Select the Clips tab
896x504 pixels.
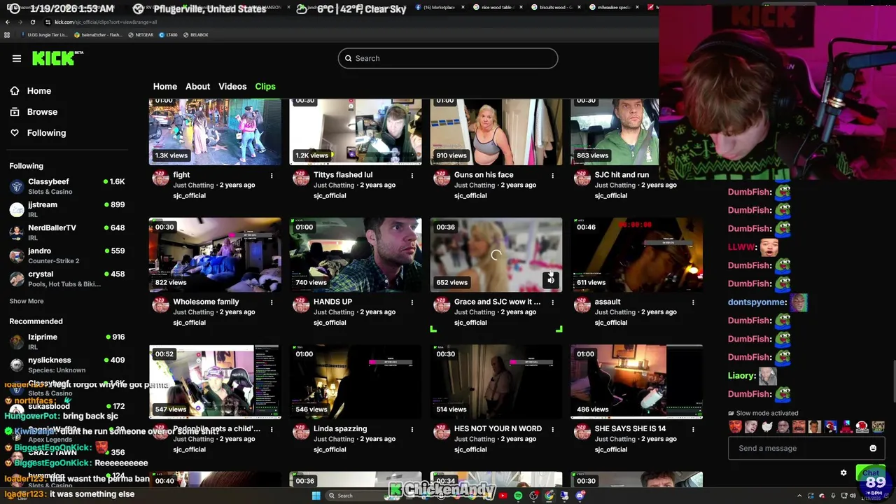(x=265, y=86)
